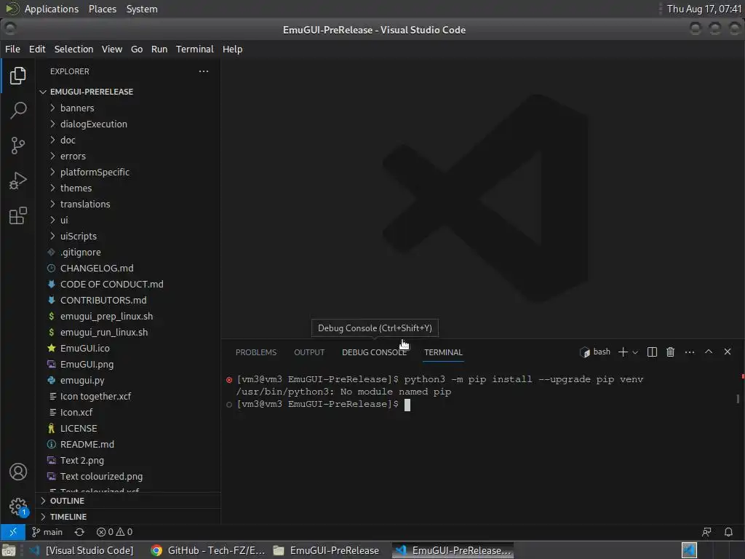Open the Run and Debug view icon
Viewport: 745px width, 559px height.
[x=17, y=181]
